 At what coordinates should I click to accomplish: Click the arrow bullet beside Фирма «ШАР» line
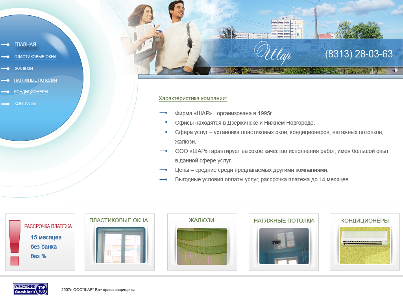pos(163,113)
